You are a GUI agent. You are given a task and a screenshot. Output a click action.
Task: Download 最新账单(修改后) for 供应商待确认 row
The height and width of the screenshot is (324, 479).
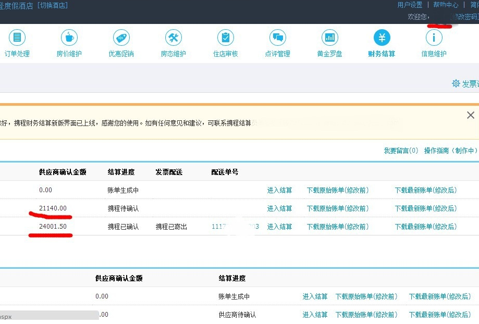coord(440,315)
